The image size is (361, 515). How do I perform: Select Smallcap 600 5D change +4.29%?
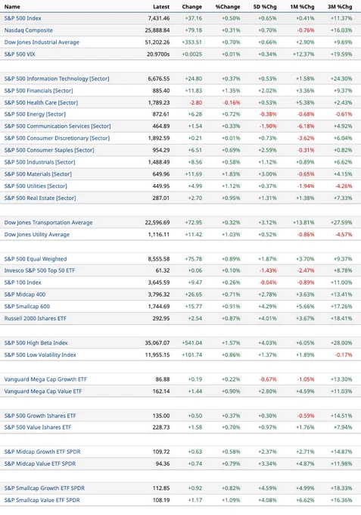267,307
